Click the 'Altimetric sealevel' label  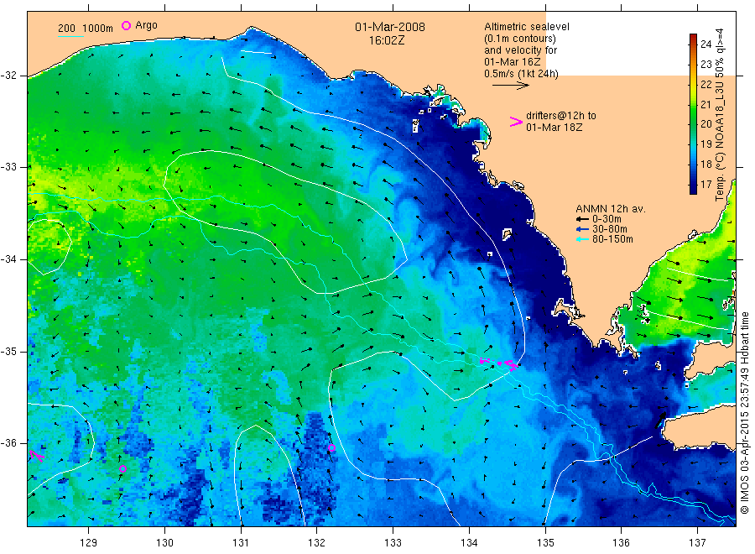[x=527, y=27]
